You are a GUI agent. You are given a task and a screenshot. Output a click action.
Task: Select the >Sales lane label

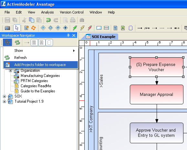click(101, 81)
